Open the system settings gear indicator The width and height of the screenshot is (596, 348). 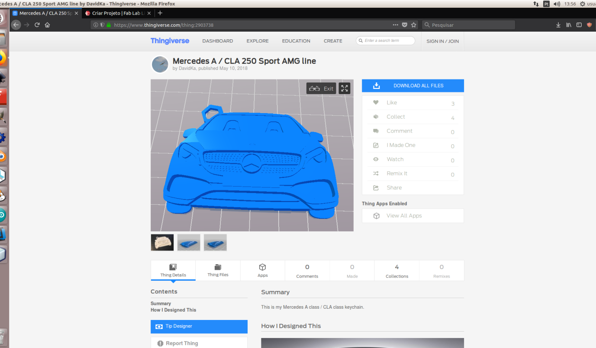click(x=583, y=4)
